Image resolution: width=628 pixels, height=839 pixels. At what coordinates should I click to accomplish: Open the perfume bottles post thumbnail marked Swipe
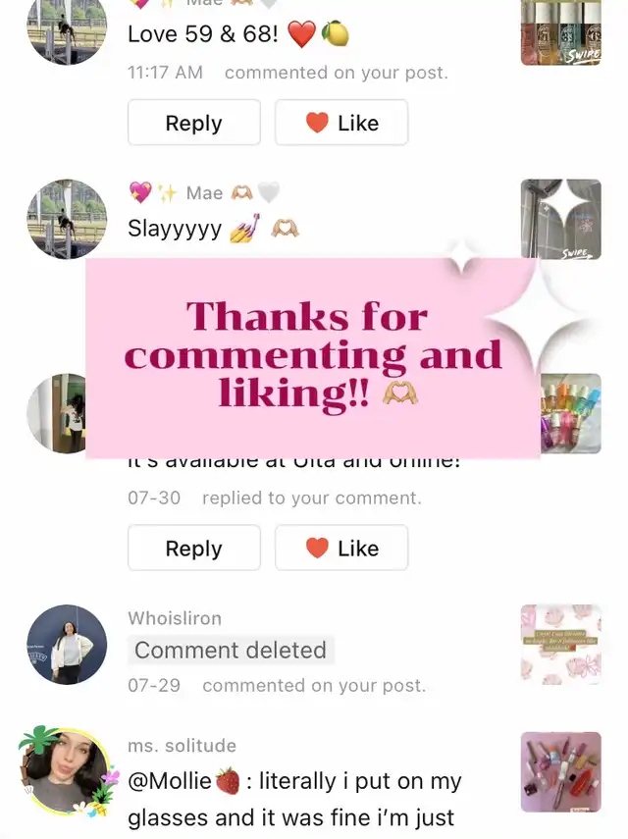pos(561,32)
